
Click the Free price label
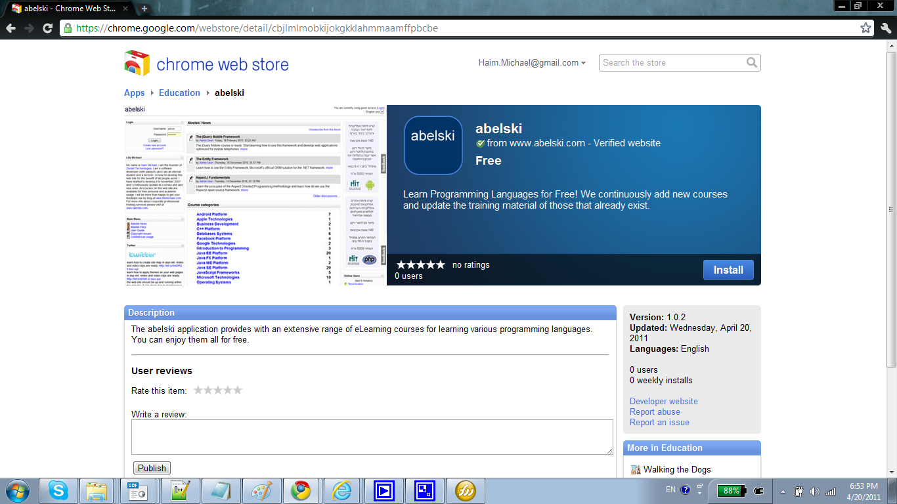click(x=489, y=161)
